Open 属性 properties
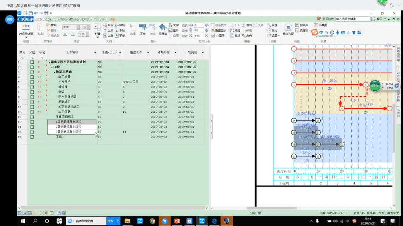The width and height of the screenshot is (403, 226). click(x=272, y=25)
